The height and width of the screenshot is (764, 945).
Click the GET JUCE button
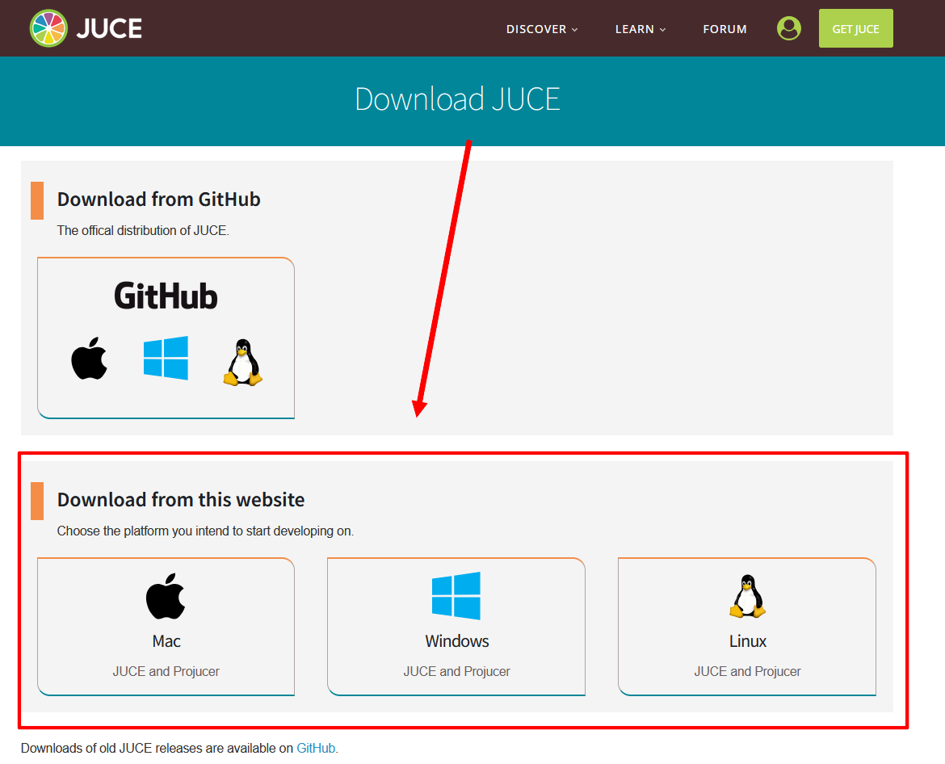pyautogui.click(x=856, y=28)
